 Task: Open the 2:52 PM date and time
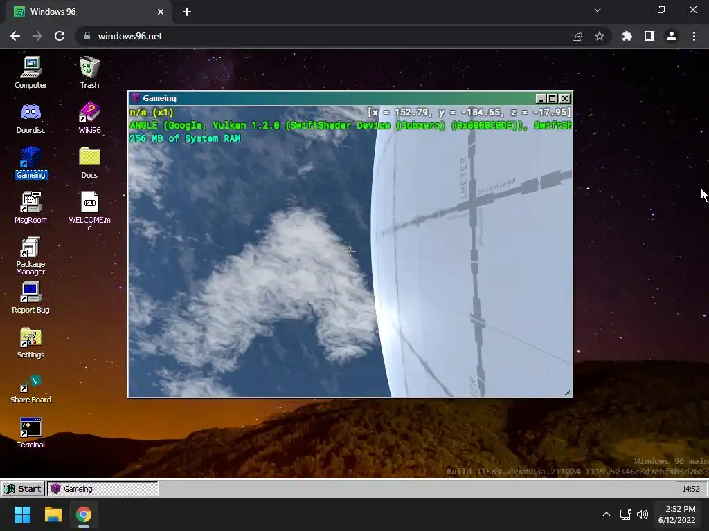click(x=677, y=514)
